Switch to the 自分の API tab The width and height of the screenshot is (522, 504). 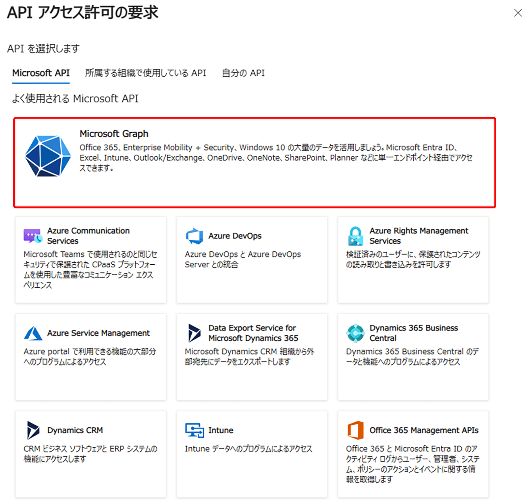(x=243, y=73)
